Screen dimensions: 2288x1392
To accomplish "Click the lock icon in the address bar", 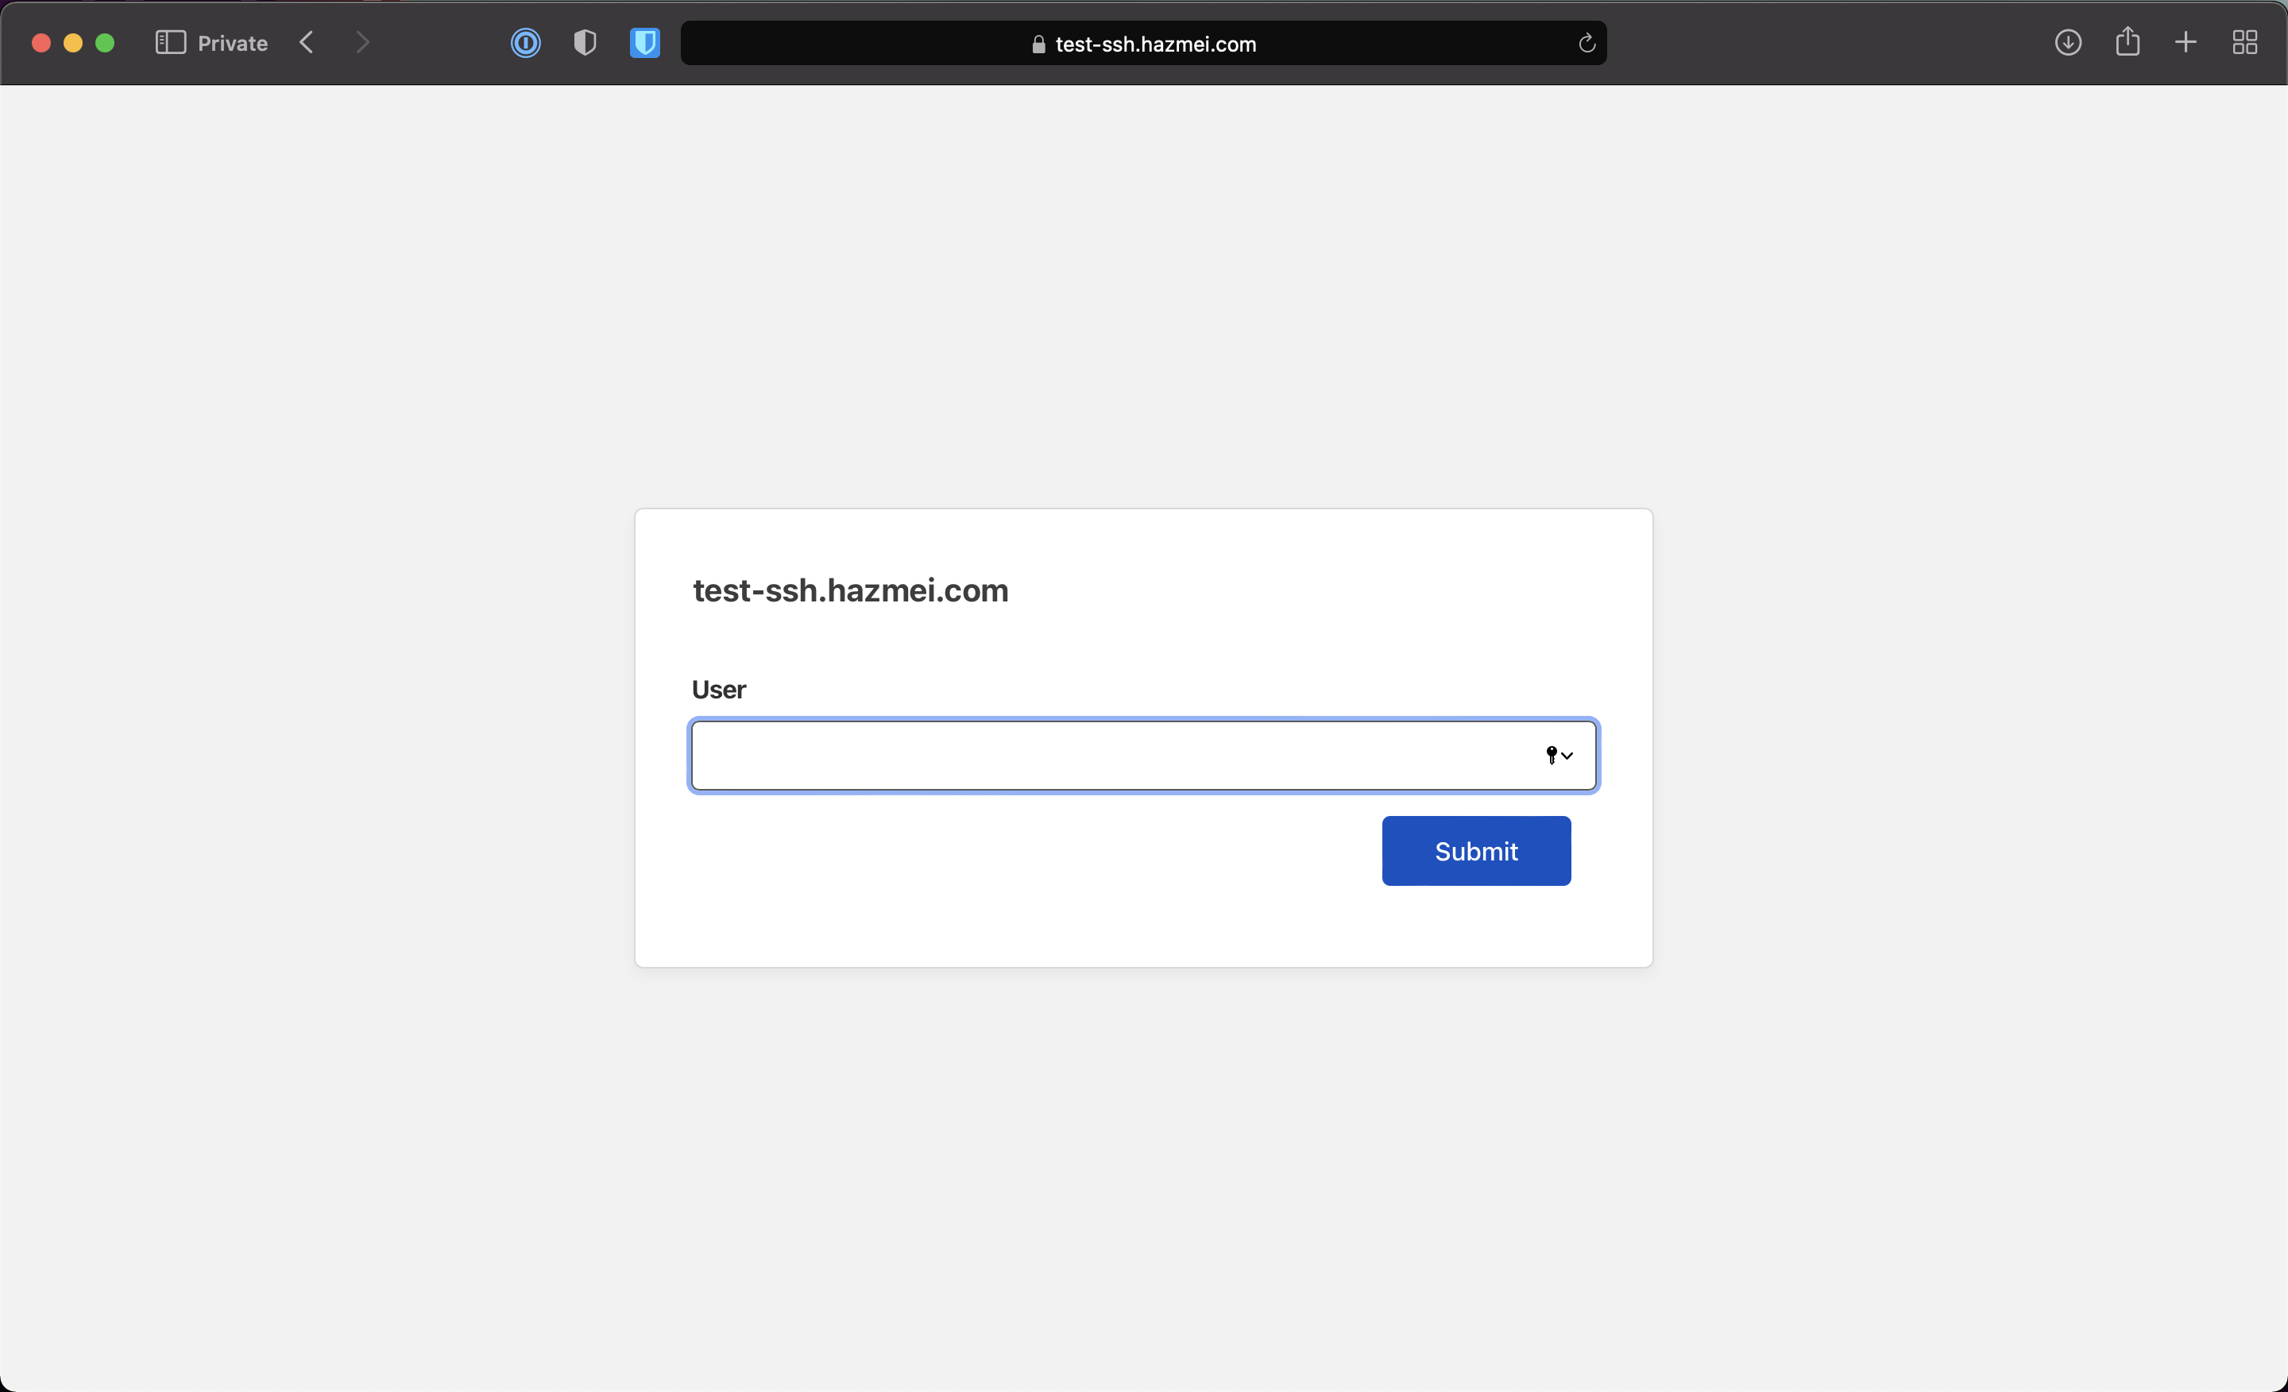I will tap(1038, 44).
